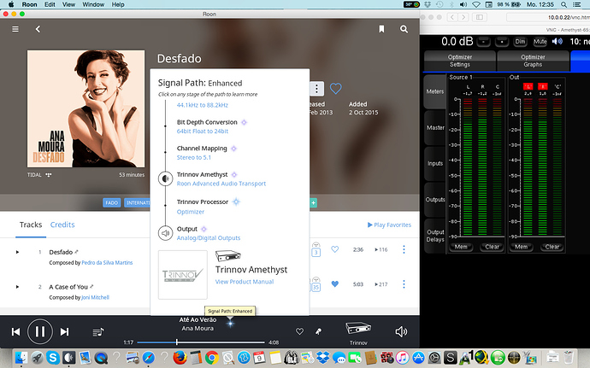Viewport: 590px width, 368px height.
Task: Click Output speaker circle icon
Action: tap(165, 233)
